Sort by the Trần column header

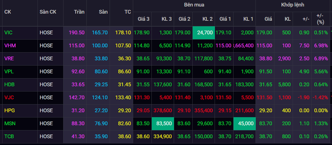pos(79,12)
